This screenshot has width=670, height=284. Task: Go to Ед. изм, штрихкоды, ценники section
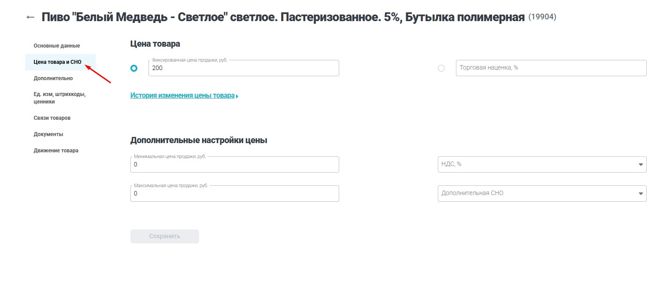[59, 97]
